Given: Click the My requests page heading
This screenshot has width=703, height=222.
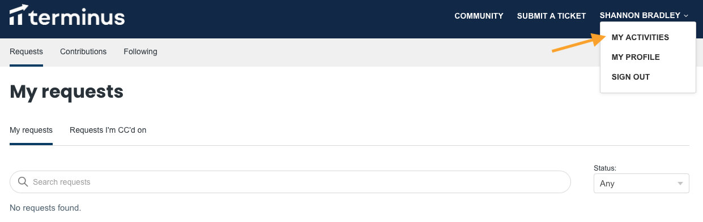Looking at the screenshot, I should (67, 92).
